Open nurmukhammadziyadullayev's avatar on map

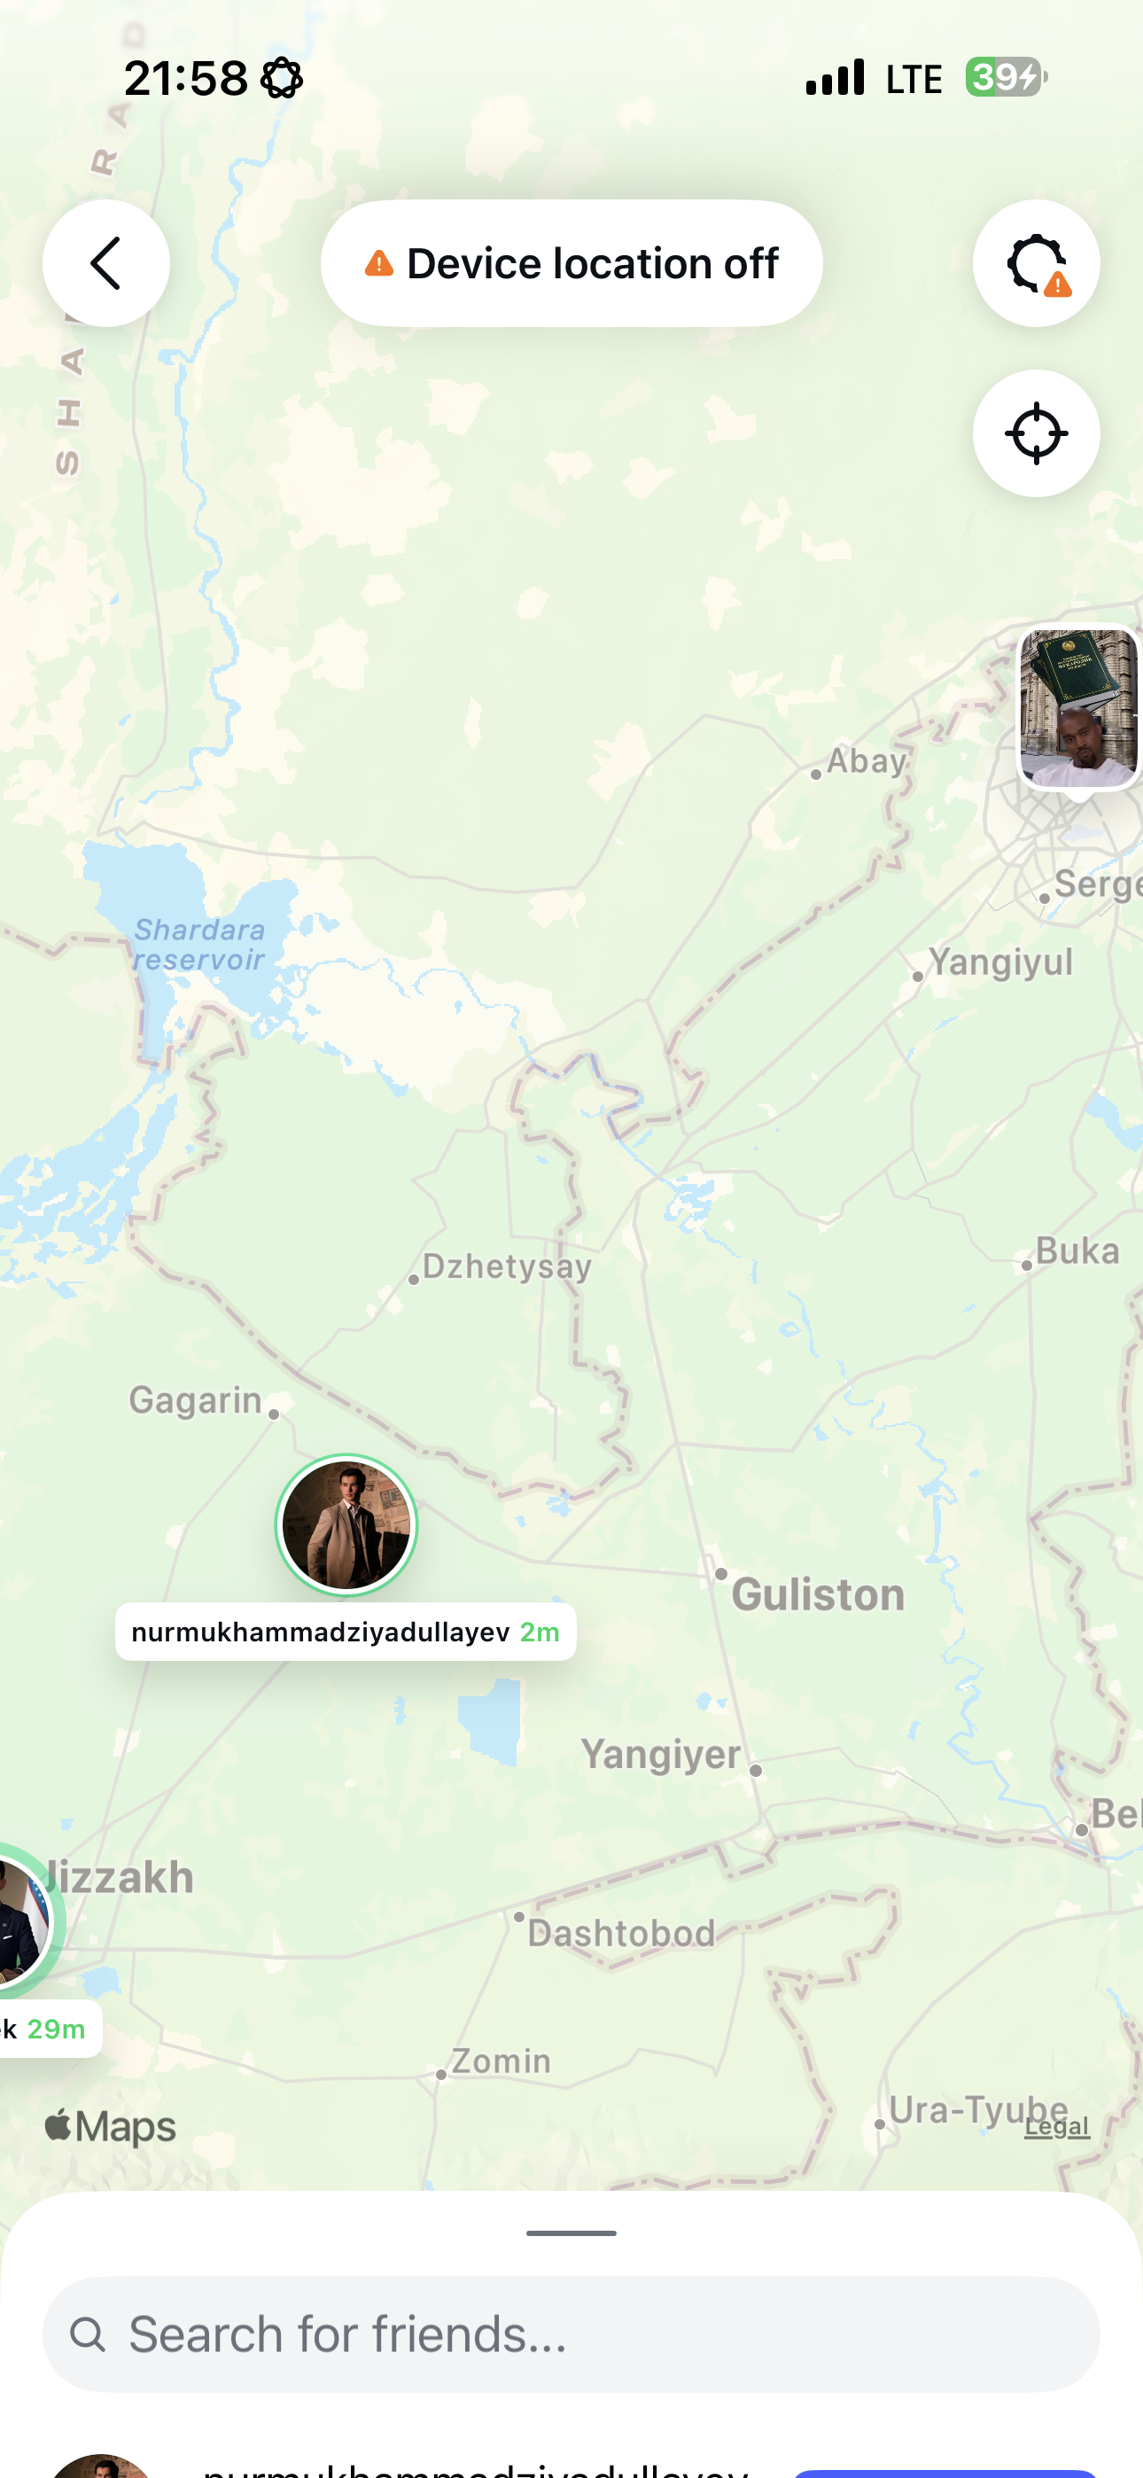[346, 1524]
